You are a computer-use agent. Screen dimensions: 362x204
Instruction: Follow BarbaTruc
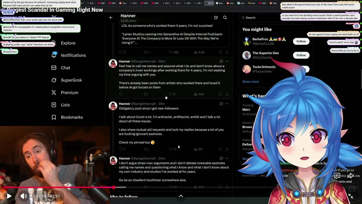301,41
